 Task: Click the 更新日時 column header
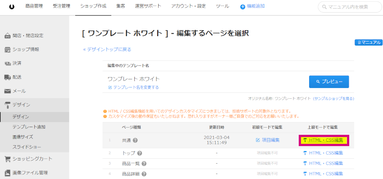pyautogui.click(x=216, y=128)
